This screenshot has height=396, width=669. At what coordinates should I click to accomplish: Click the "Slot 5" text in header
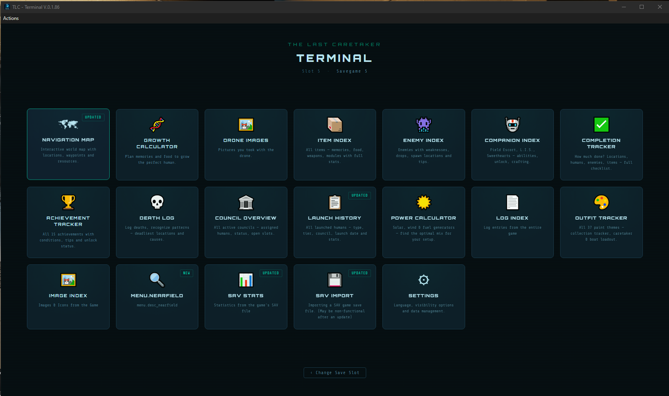coord(311,71)
